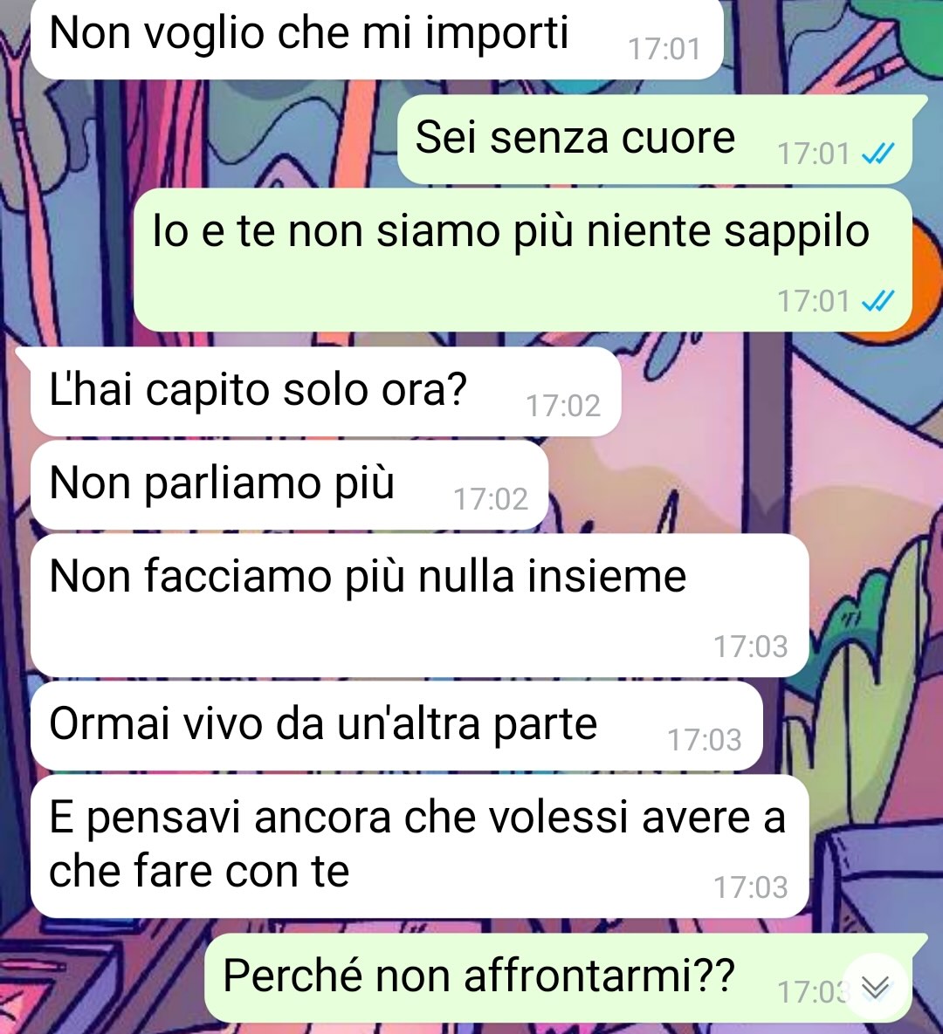The width and height of the screenshot is (943, 1034).
Task: Tap the scroll-to-bottom double chevron button
Action: click(877, 987)
